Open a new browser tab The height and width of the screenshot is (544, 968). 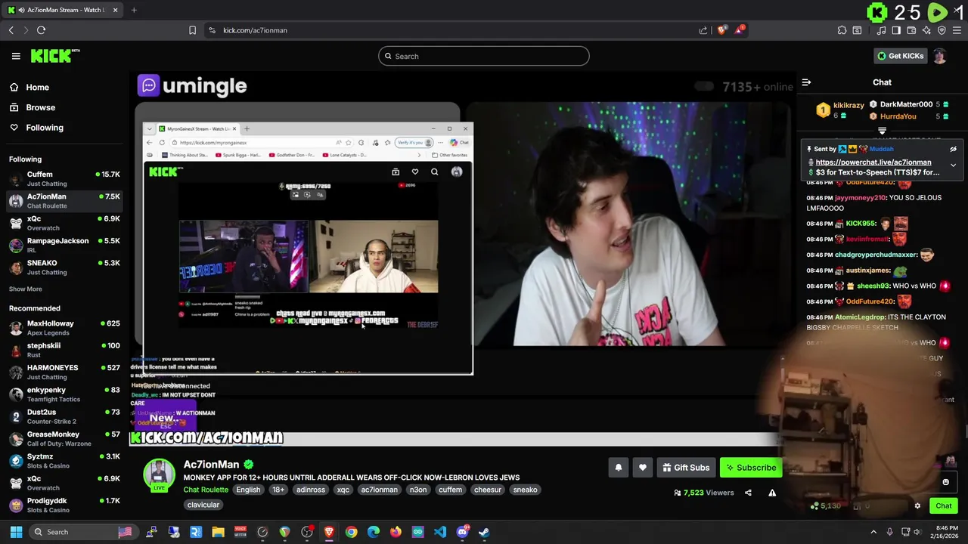coord(134,10)
